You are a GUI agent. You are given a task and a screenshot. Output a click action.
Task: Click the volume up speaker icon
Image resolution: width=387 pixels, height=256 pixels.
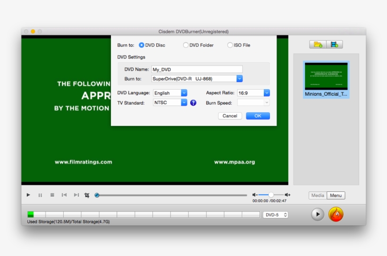(x=287, y=195)
